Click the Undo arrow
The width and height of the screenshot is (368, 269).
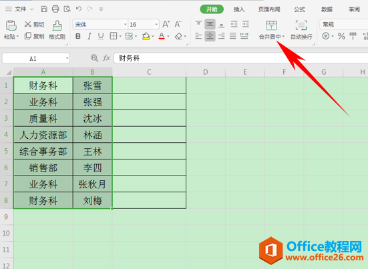tap(79, 9)
